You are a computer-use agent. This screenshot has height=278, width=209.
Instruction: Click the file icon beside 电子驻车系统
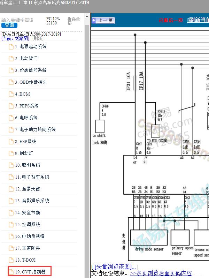[11, 177]
